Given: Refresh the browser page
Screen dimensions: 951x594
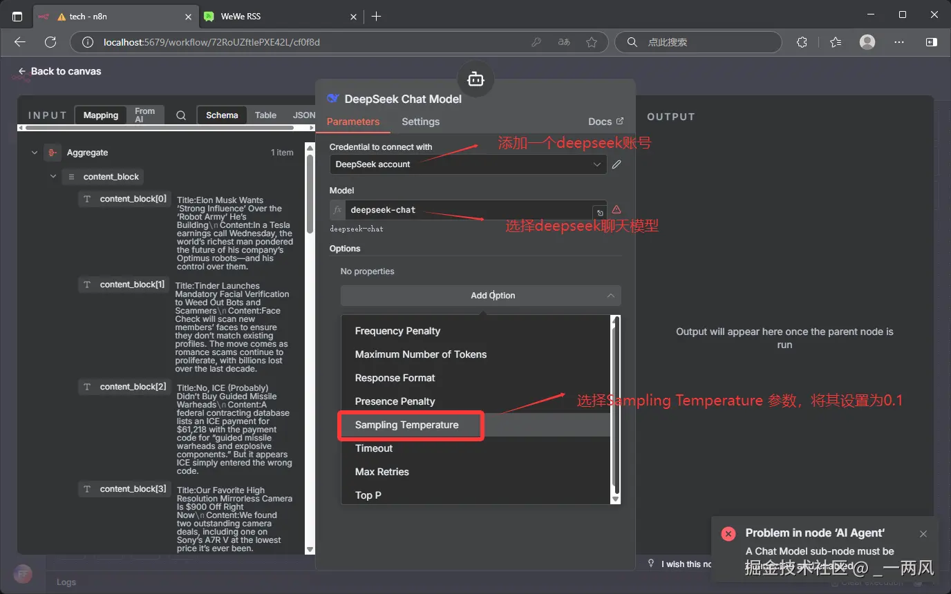Looking at the screenshot, I should pyautogui.click(x=50, y=42).
